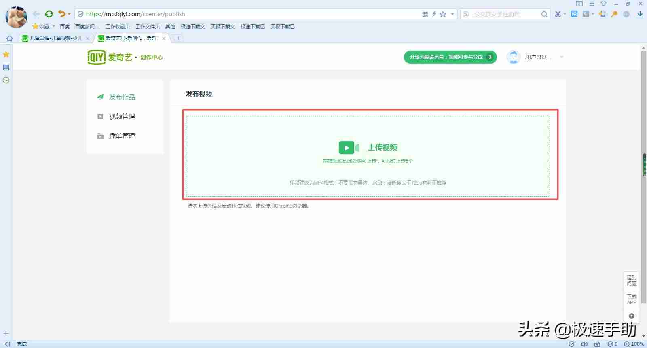Select the scissors screenshot tool
This screenshot has height=348, width=647.
tap(558, 14)
